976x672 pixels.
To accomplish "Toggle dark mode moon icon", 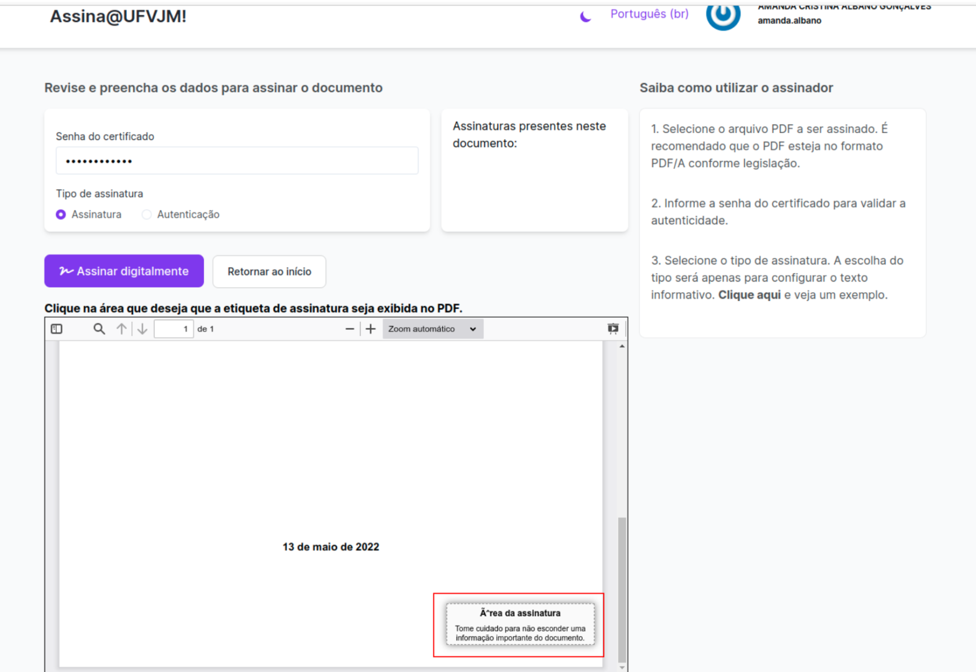I will tap(586, 16).
